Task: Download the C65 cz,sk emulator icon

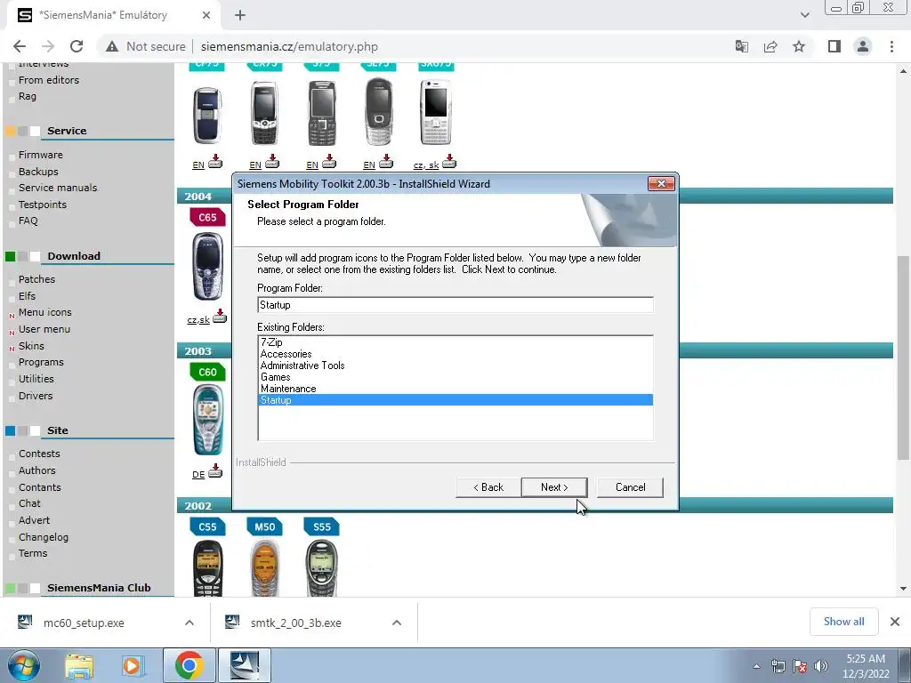Action: pyautogui.click(x=220, y=317)
